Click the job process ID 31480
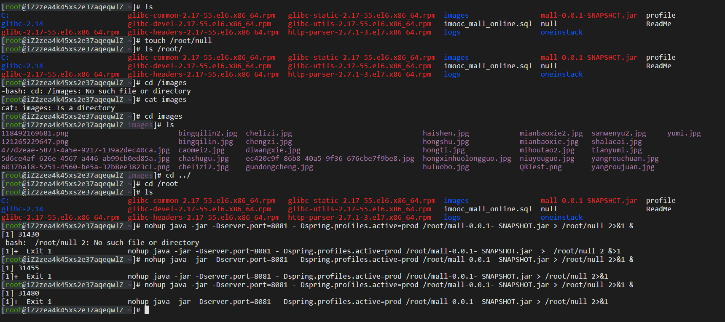The width and height of the screenshot is (725, 322). 29,293
